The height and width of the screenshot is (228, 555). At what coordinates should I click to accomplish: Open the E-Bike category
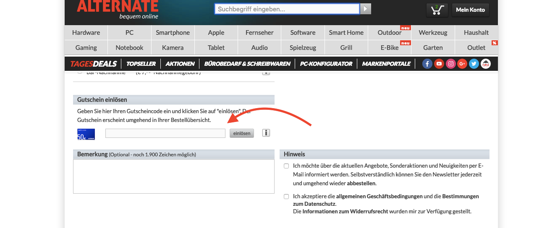(x=390, y=47)
